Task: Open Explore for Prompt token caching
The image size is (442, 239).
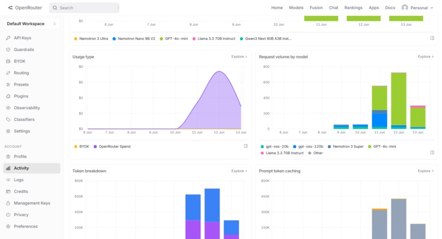Action: [426, 171]
